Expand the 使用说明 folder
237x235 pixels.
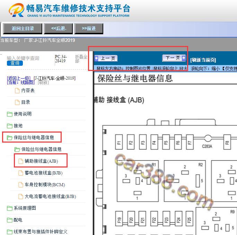(x=23, y=114)
